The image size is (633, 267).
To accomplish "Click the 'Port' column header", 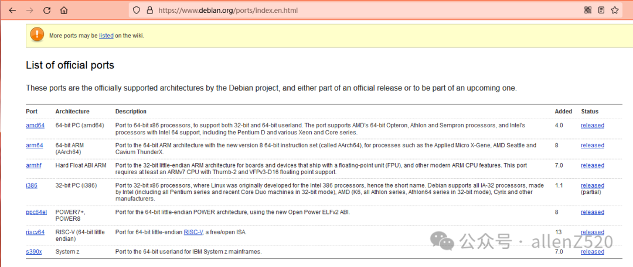I will tap(32, 111).
